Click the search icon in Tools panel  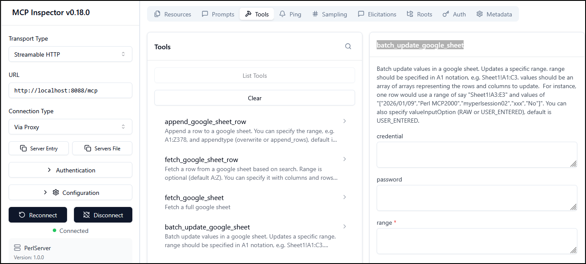(x=348, y=47)
